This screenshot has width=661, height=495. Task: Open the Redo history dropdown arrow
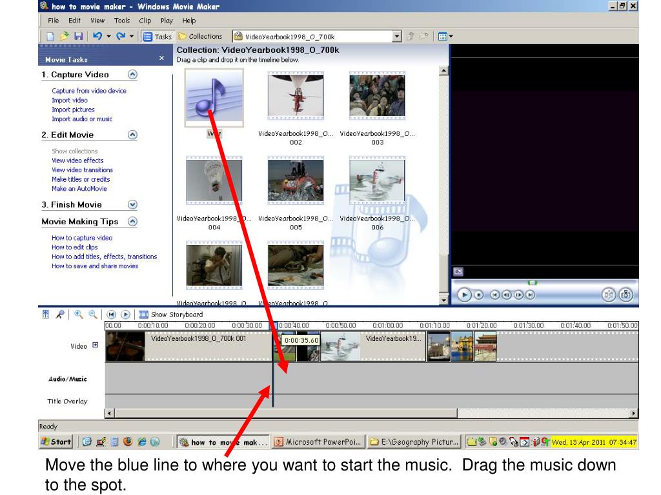[132, 36]
